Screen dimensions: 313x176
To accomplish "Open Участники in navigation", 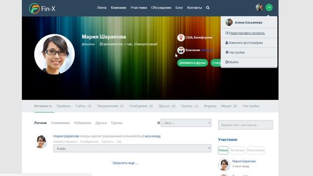I will [138, 8].
